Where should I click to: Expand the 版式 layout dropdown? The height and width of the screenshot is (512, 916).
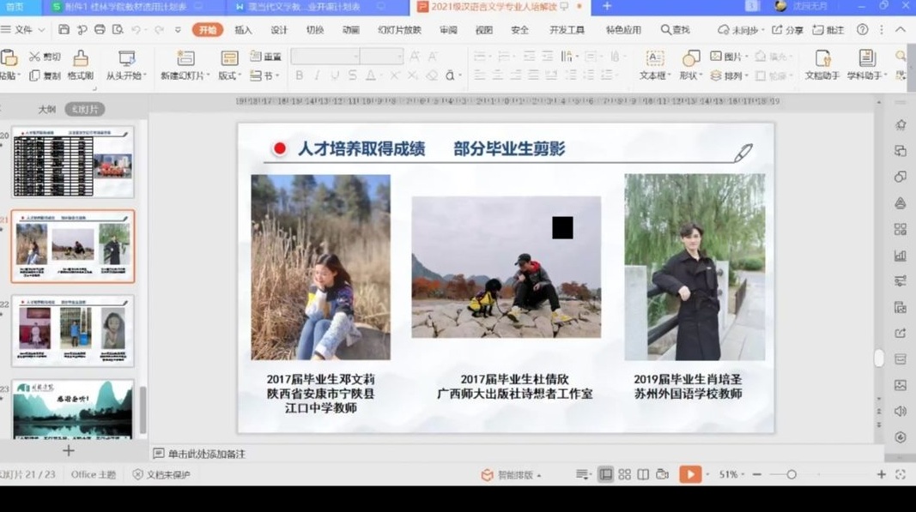tap(229, 75)
